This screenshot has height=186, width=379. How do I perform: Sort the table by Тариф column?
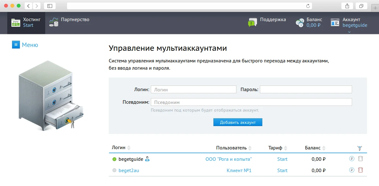tap(286, 148)
